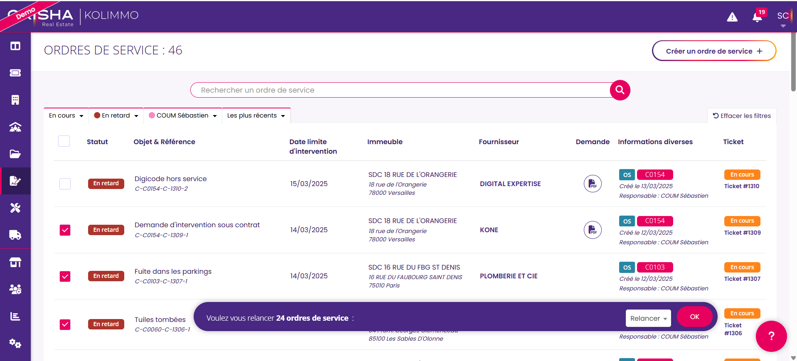Toggle the select-all header checkbox
This screenshot has height=361, width=797.
64,141
